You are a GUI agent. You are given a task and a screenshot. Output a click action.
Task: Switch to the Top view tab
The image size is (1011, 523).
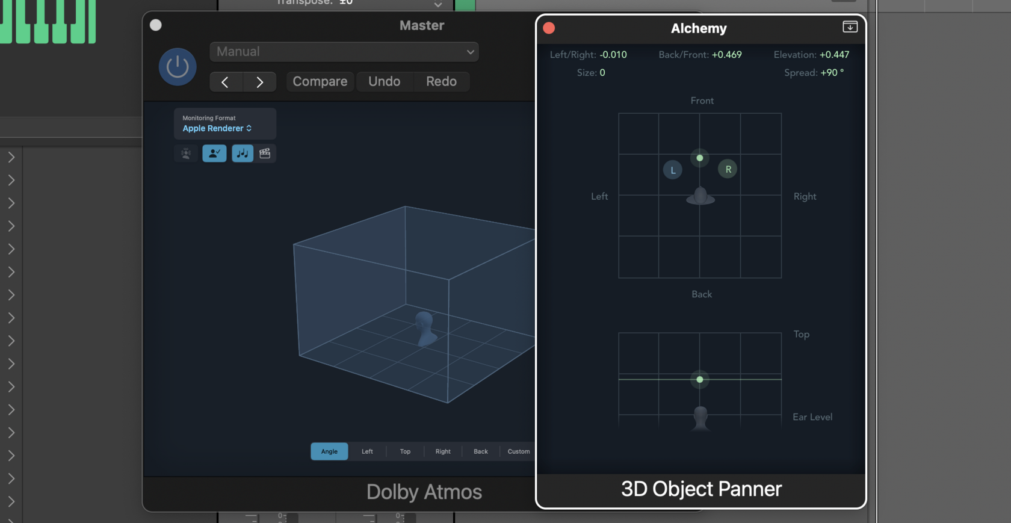pos(405,451)
